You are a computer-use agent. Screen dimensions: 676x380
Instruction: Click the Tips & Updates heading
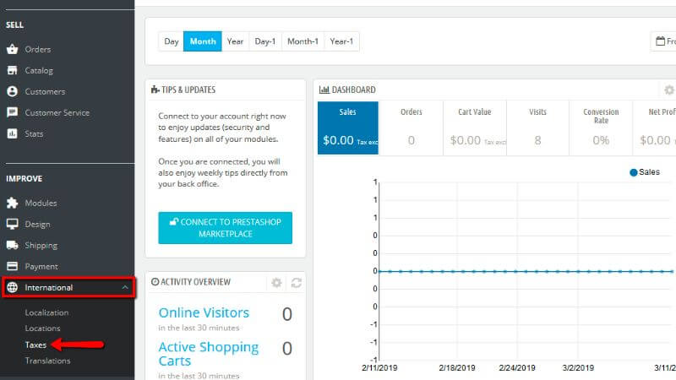pyautogui.click(x=183, y=90)
